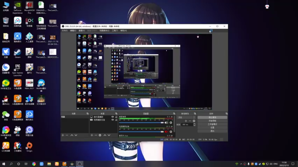Open taskbar search magnifier
This screenshot has width=298, height=167.
11,164
